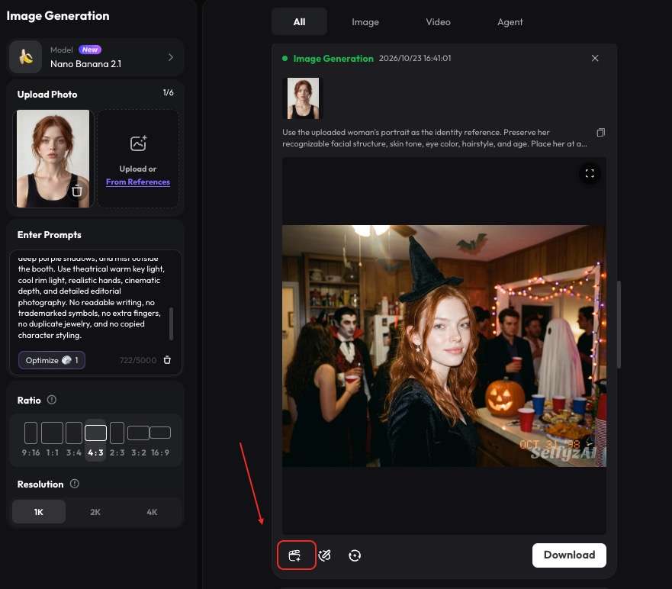The width and height of the screenshot is (672, 589).
Task: Click the 722/5000 character counter
Action: point(138,360)
